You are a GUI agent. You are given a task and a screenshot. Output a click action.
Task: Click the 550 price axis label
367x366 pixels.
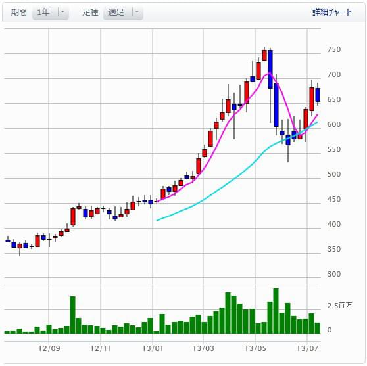pyautogui.click(x=334, y=149)
